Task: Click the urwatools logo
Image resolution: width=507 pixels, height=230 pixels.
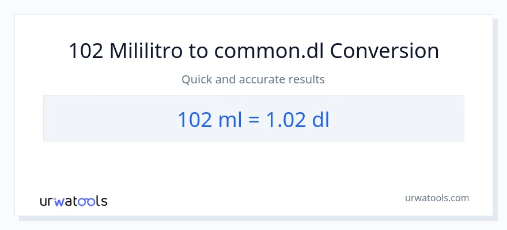Action: [73, 201]
